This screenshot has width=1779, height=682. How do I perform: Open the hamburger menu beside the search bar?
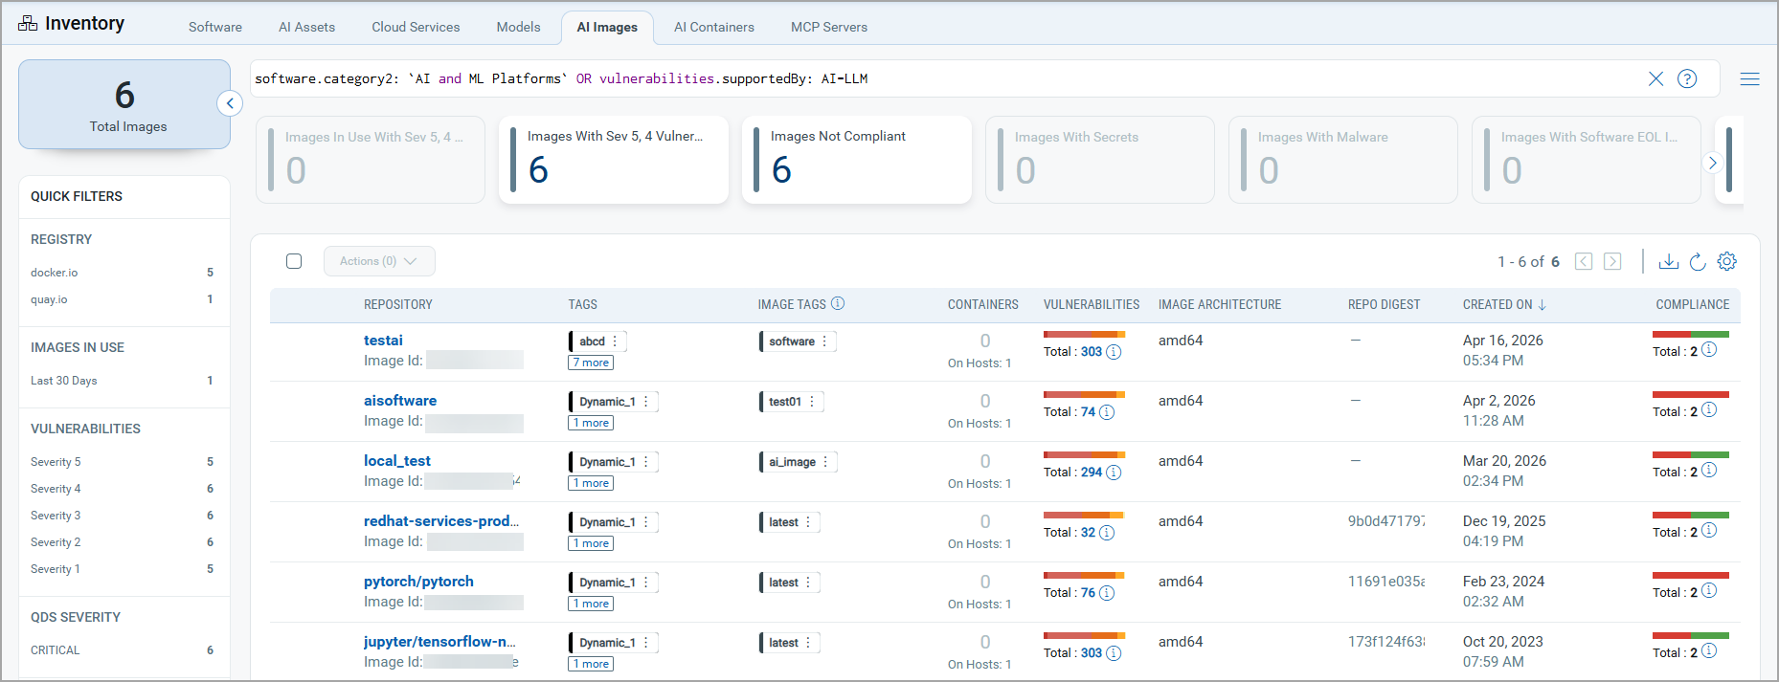[1749, 78]
